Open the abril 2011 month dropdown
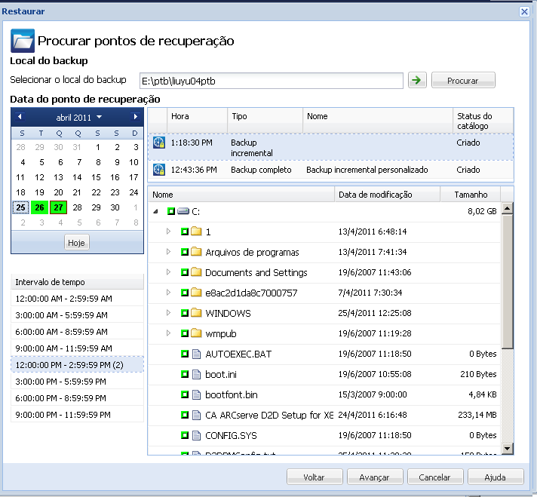Image resolution: width=537 pixels, height=497 pixels. click(78, 117)
